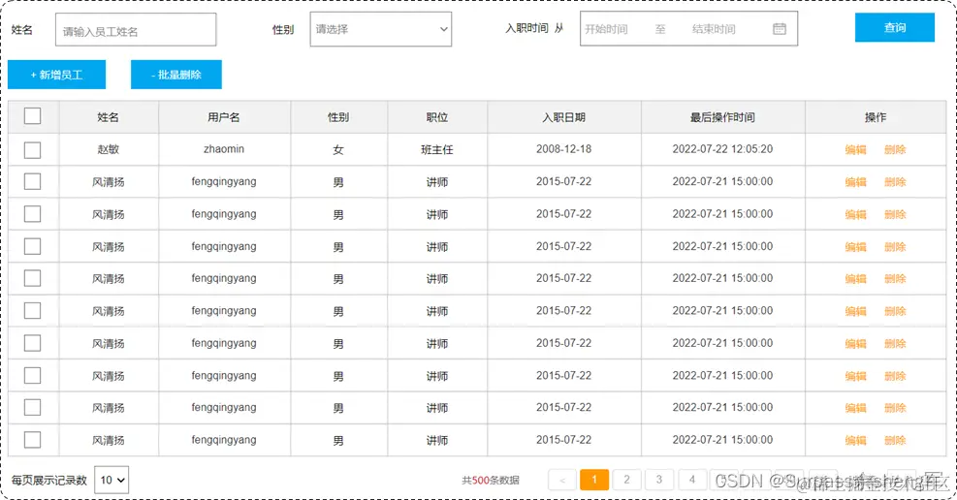Click the 姓名 column header

pyautogui.click(x=108, y=117)
